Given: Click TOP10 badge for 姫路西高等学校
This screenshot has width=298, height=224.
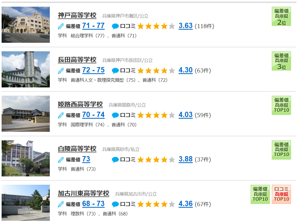Looking at the screenshot, I should tap(281, 105).
